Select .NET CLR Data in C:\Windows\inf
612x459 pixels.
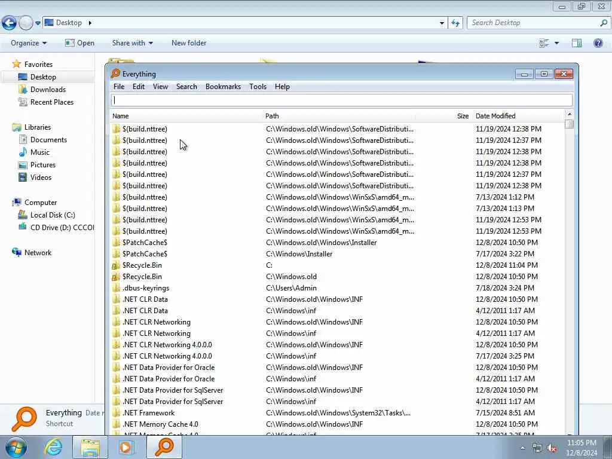(x=338, y=311)
